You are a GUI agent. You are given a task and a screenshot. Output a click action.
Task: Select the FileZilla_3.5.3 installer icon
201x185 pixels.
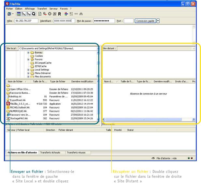[x=8, y=104]
